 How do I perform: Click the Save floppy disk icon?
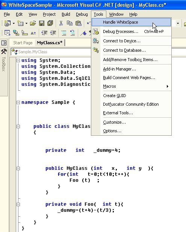42,23
